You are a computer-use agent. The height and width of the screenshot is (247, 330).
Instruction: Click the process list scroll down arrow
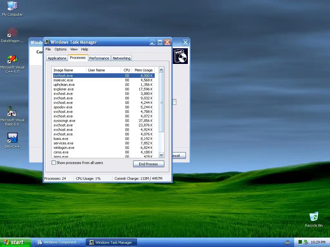(161, 155)
